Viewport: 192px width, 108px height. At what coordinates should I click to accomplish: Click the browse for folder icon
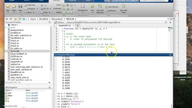coord(19,19)
